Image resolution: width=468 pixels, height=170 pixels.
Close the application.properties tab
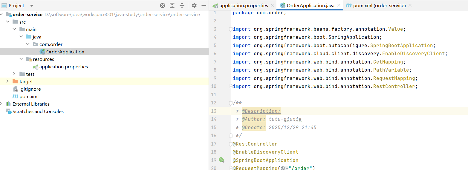272,5
